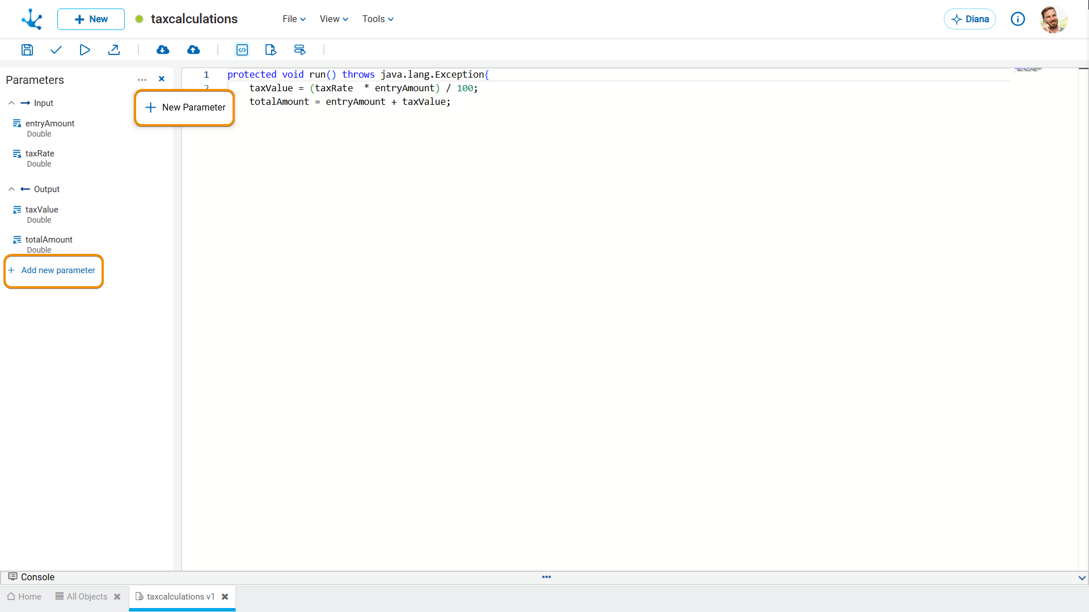Viewport: 1089px width, 612px height.
Task: Click the cloud download icon
Action: (x=163, y=50)
